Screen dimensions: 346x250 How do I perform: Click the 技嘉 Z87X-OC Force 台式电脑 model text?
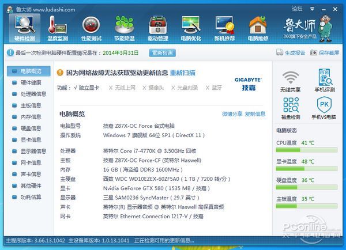tap(138, 126)
